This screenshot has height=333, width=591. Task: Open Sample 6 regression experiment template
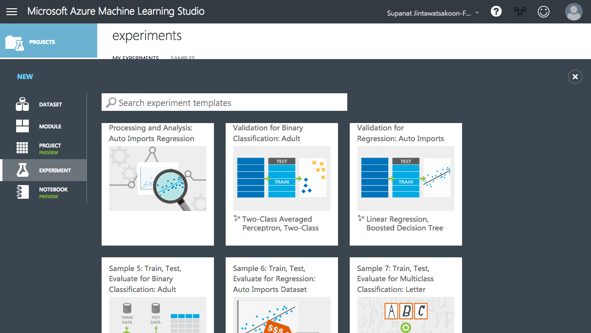click(x=282, y=293)
